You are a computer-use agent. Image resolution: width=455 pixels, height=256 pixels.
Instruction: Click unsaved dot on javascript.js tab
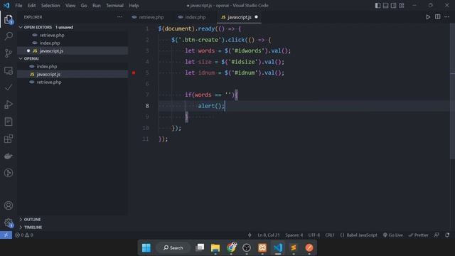[x=256, y=17]
